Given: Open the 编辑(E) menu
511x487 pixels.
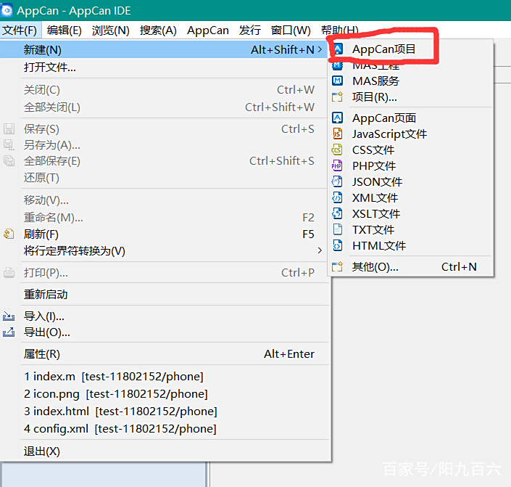Looking at the screenshot, I should pos(65,30).
